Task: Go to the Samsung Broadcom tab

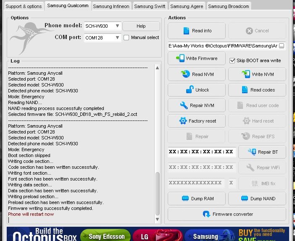Action: click(229, 6)
